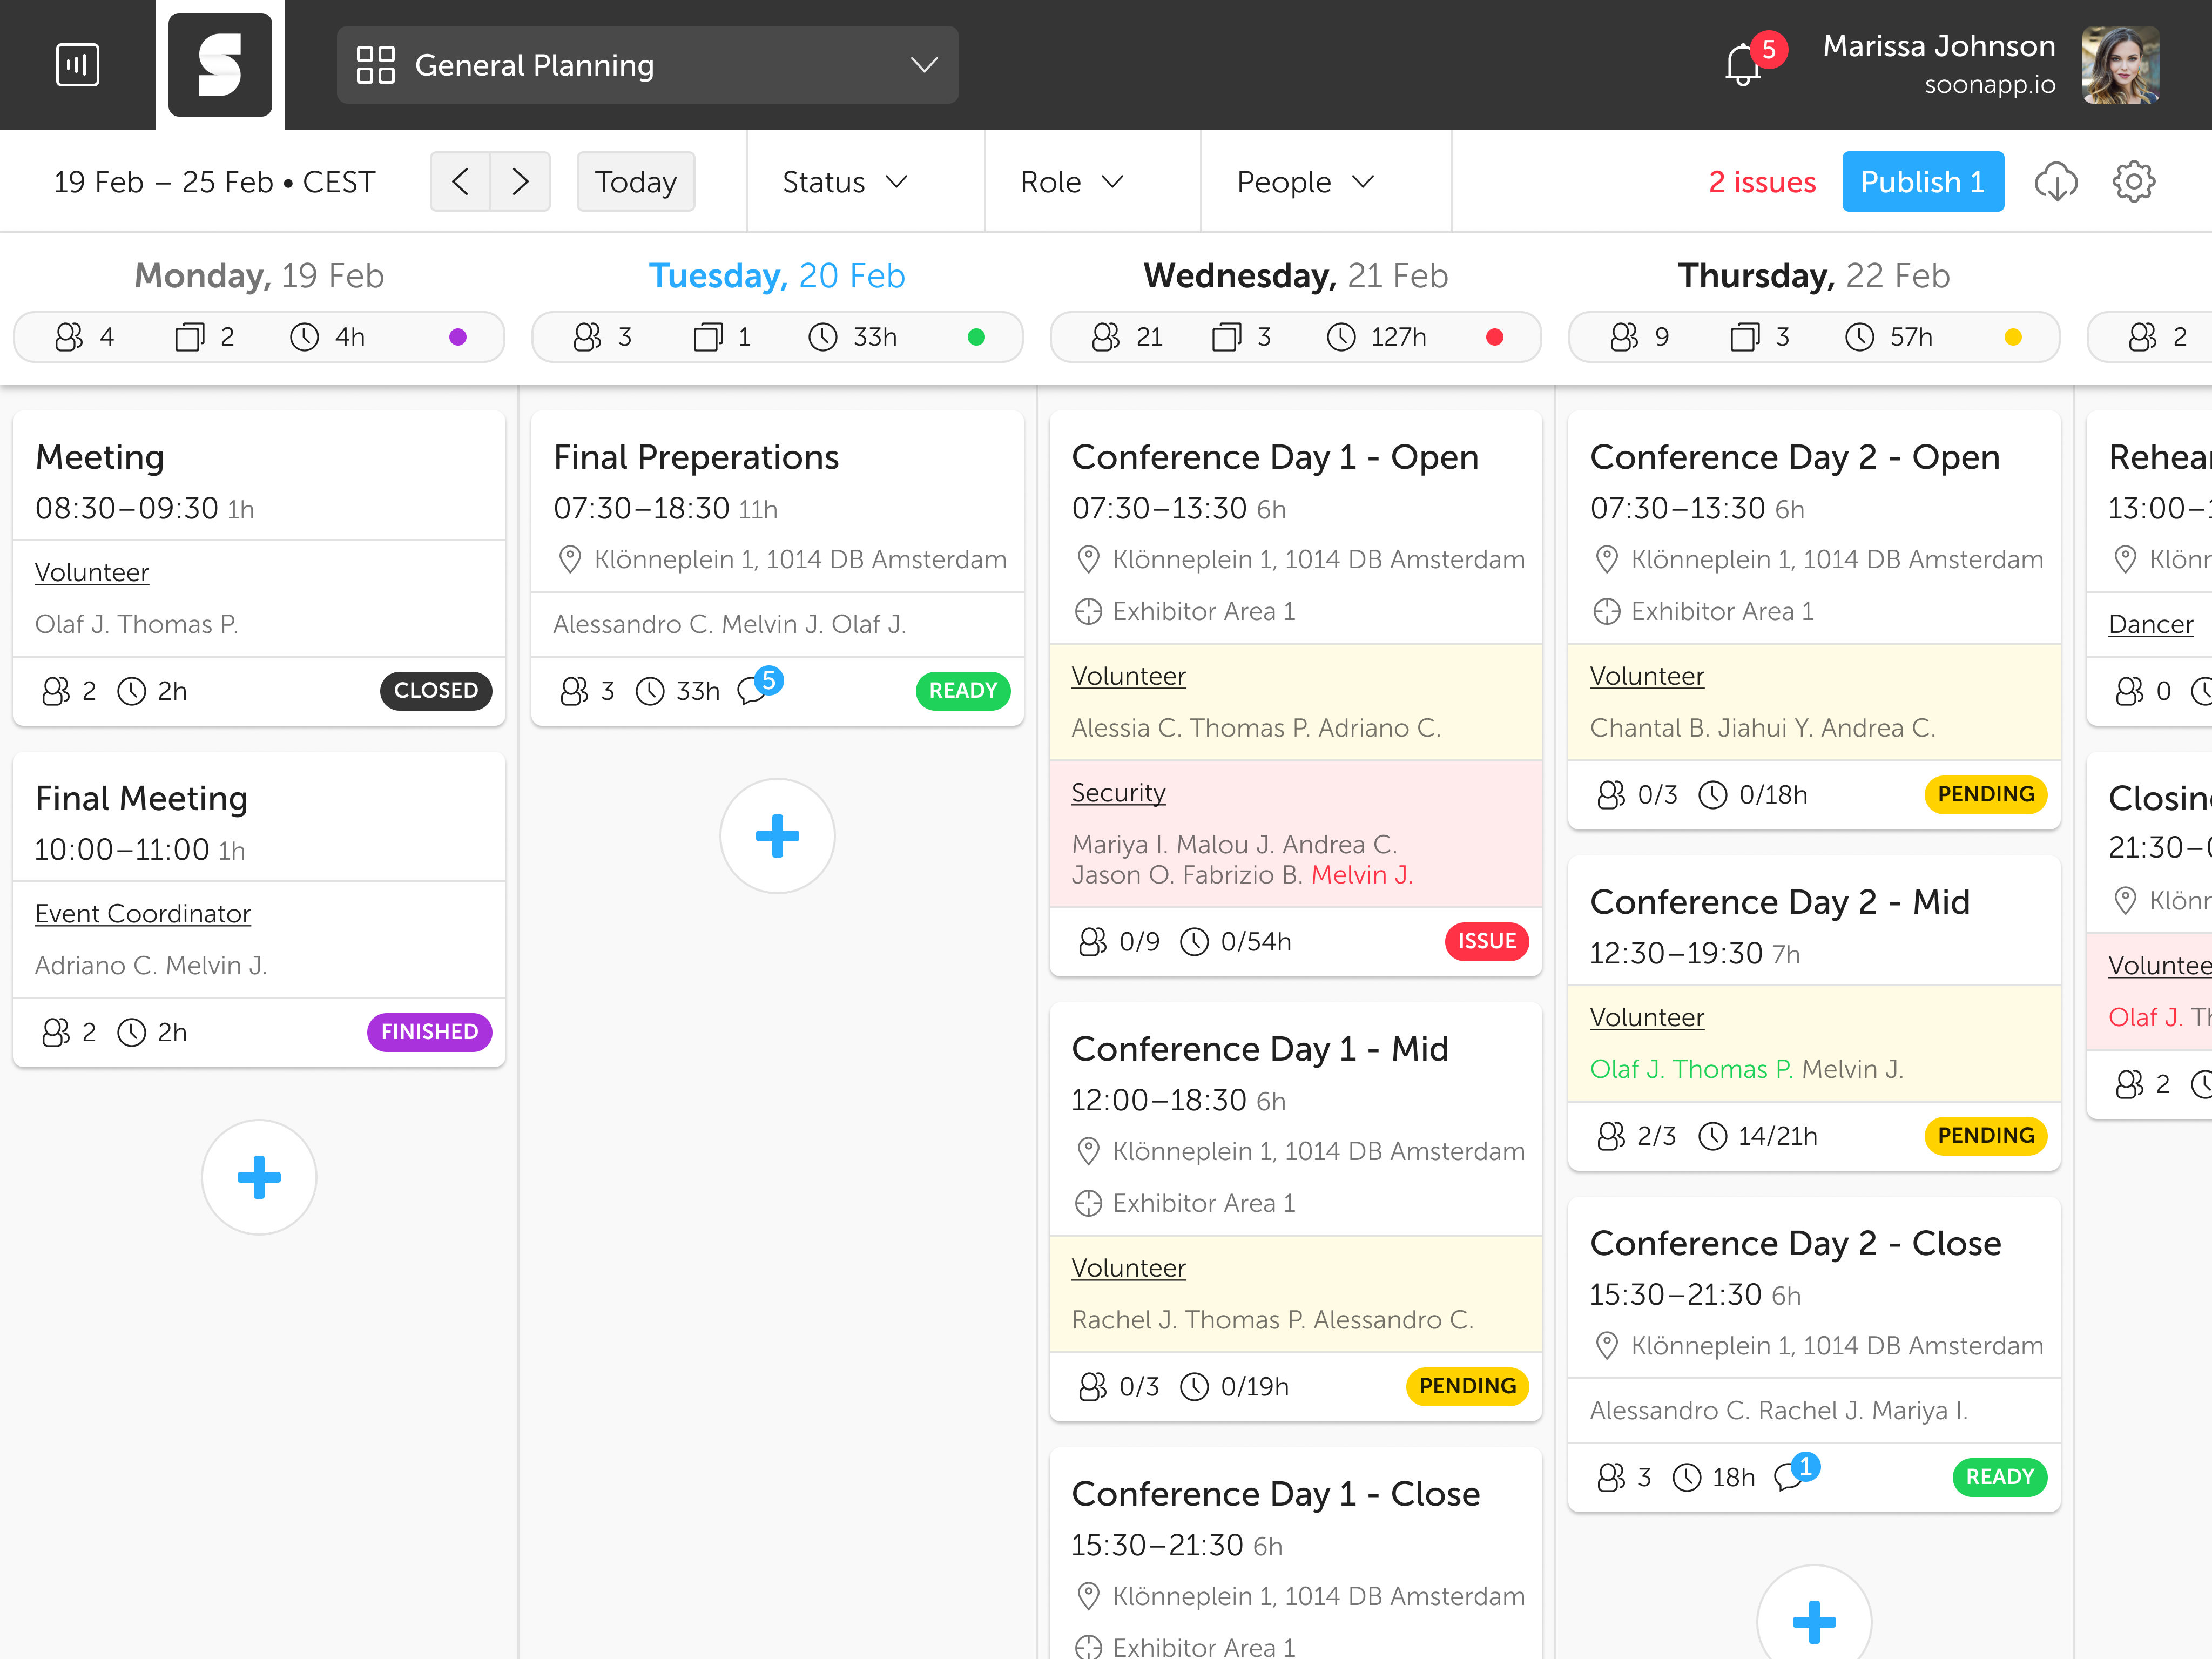Add a new shift on Tuesday
2212x1659 pixels.
(777, 836)
